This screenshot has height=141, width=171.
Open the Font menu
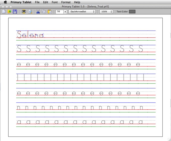pyautogui.click(x=55, y=2)
